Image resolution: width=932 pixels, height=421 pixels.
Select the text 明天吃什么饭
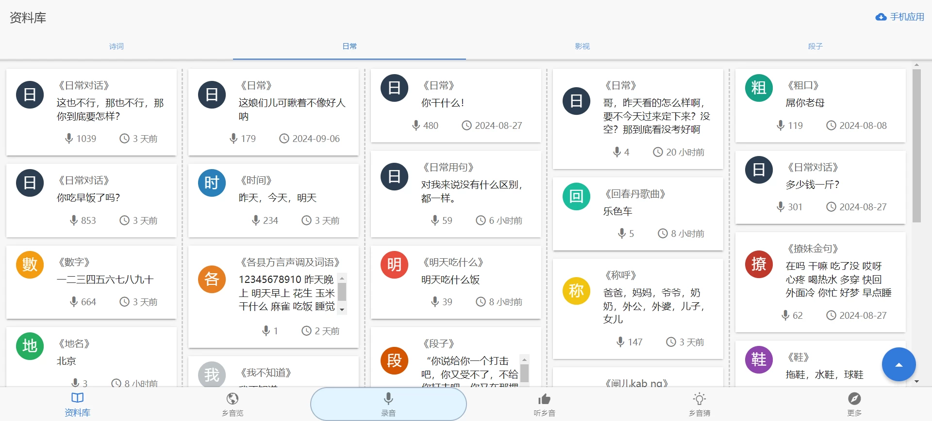point(450,280)
